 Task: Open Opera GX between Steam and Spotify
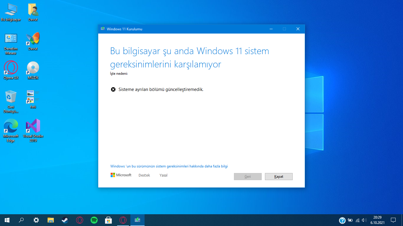tap(80, 220)
